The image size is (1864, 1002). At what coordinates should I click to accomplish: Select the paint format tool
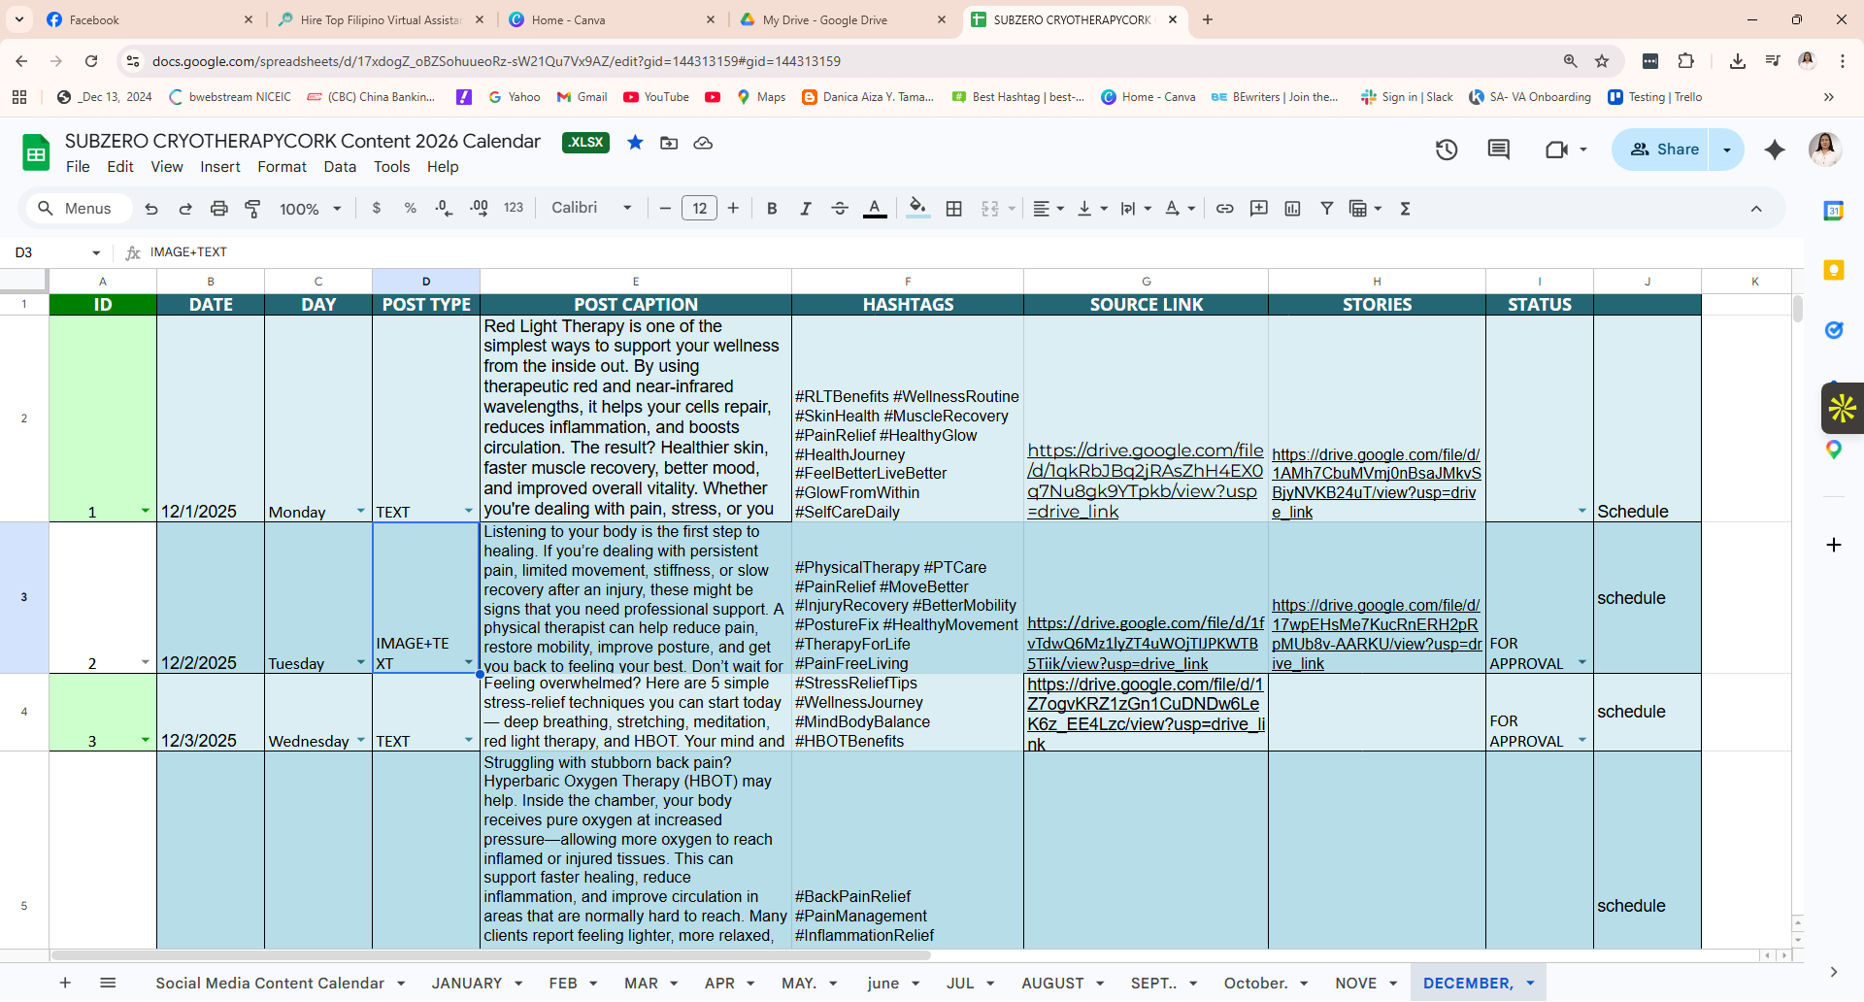point(252,209)
